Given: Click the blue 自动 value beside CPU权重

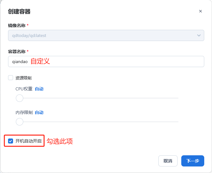Looking at the screenshot, I should pyautogui.click(x=39, y=89).
